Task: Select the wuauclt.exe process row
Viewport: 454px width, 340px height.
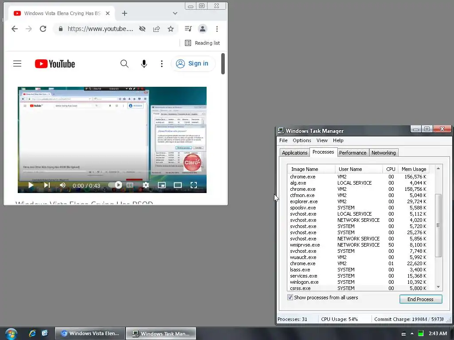Action: [358, 257]
